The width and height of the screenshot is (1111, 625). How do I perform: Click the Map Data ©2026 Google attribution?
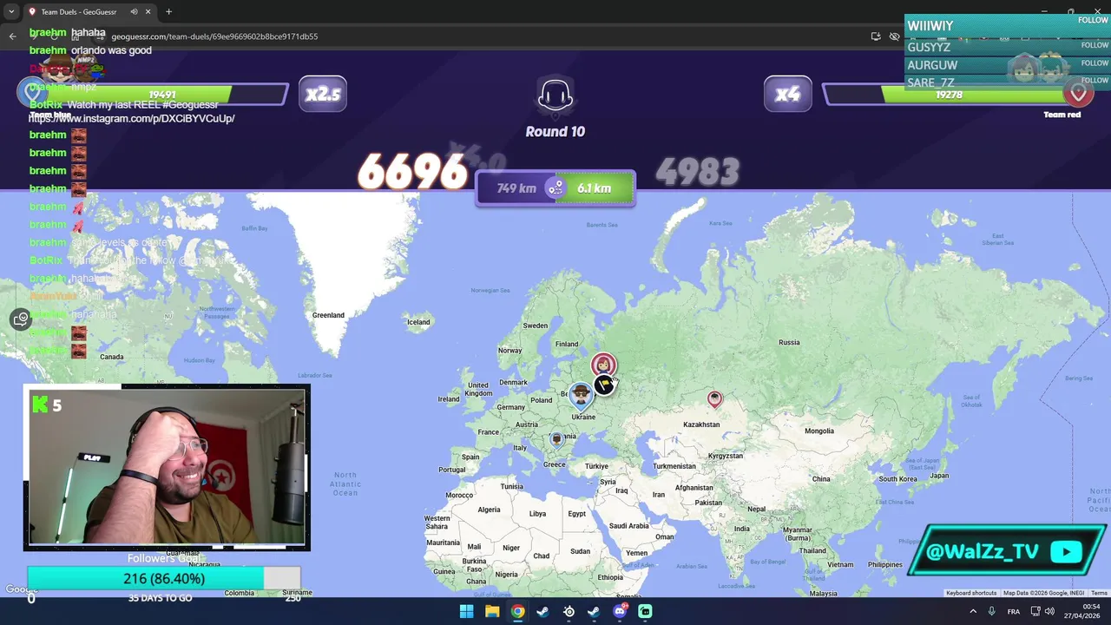[1044, 593]
